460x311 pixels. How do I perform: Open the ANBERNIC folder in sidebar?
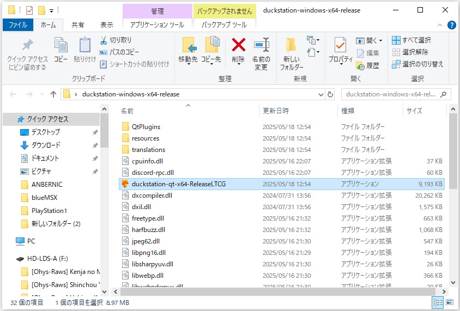pyautogui.click(x=47, y=185)
